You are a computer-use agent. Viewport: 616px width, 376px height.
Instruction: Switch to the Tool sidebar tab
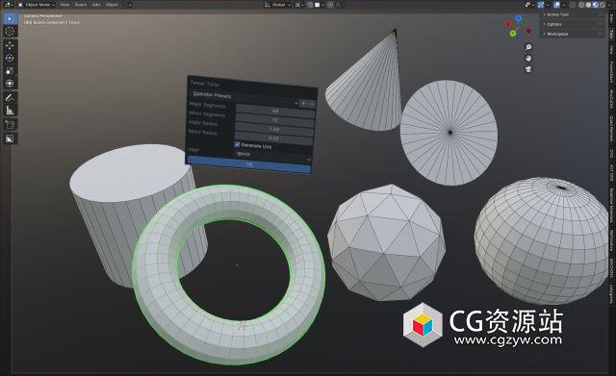coord(612,35)
